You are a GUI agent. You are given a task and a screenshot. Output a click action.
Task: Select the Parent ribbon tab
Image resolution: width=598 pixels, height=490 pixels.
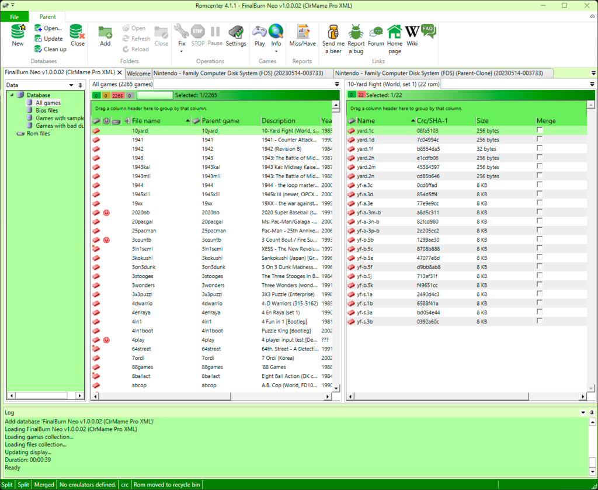48,17
